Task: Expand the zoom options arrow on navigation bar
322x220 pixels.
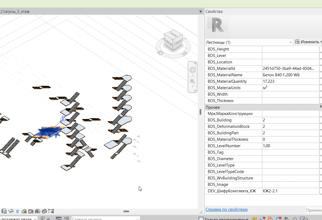Action: [x=192, y=86]
